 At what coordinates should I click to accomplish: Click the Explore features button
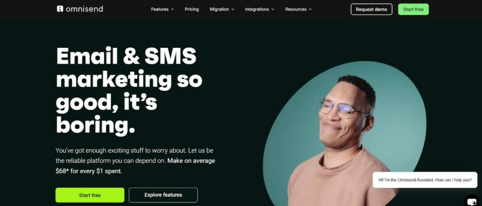coord(163,195)
